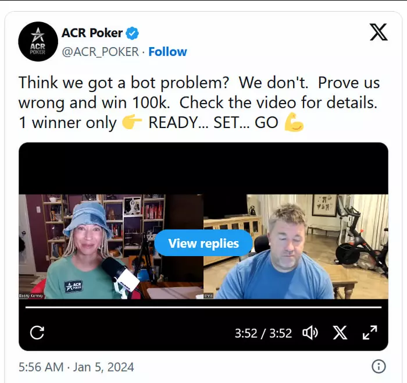Click the pointing hand emoji in the tweet
The image size is (407, 383).
click(132, 122)
